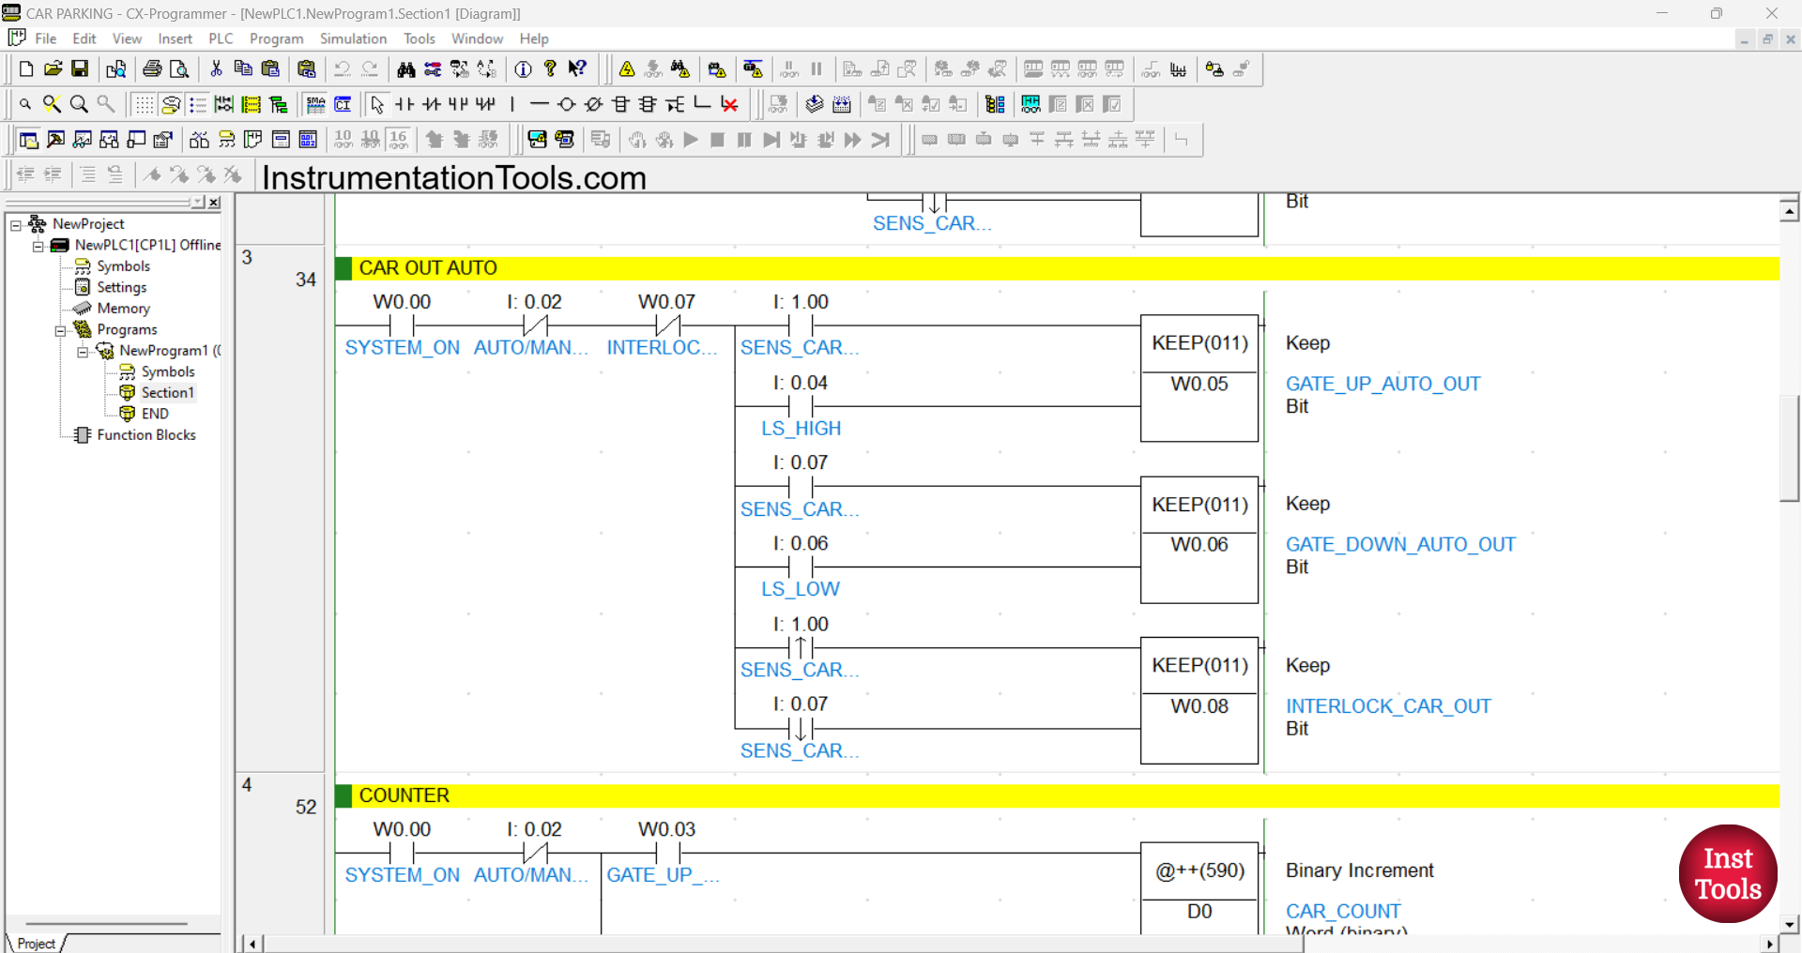The width and height of the screenshot is (1802, 953).
Task: Collapse the Programs tree node
Action: pos(60,330)
